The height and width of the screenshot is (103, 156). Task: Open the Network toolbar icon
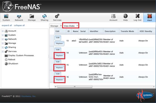[x=19, y=18]
